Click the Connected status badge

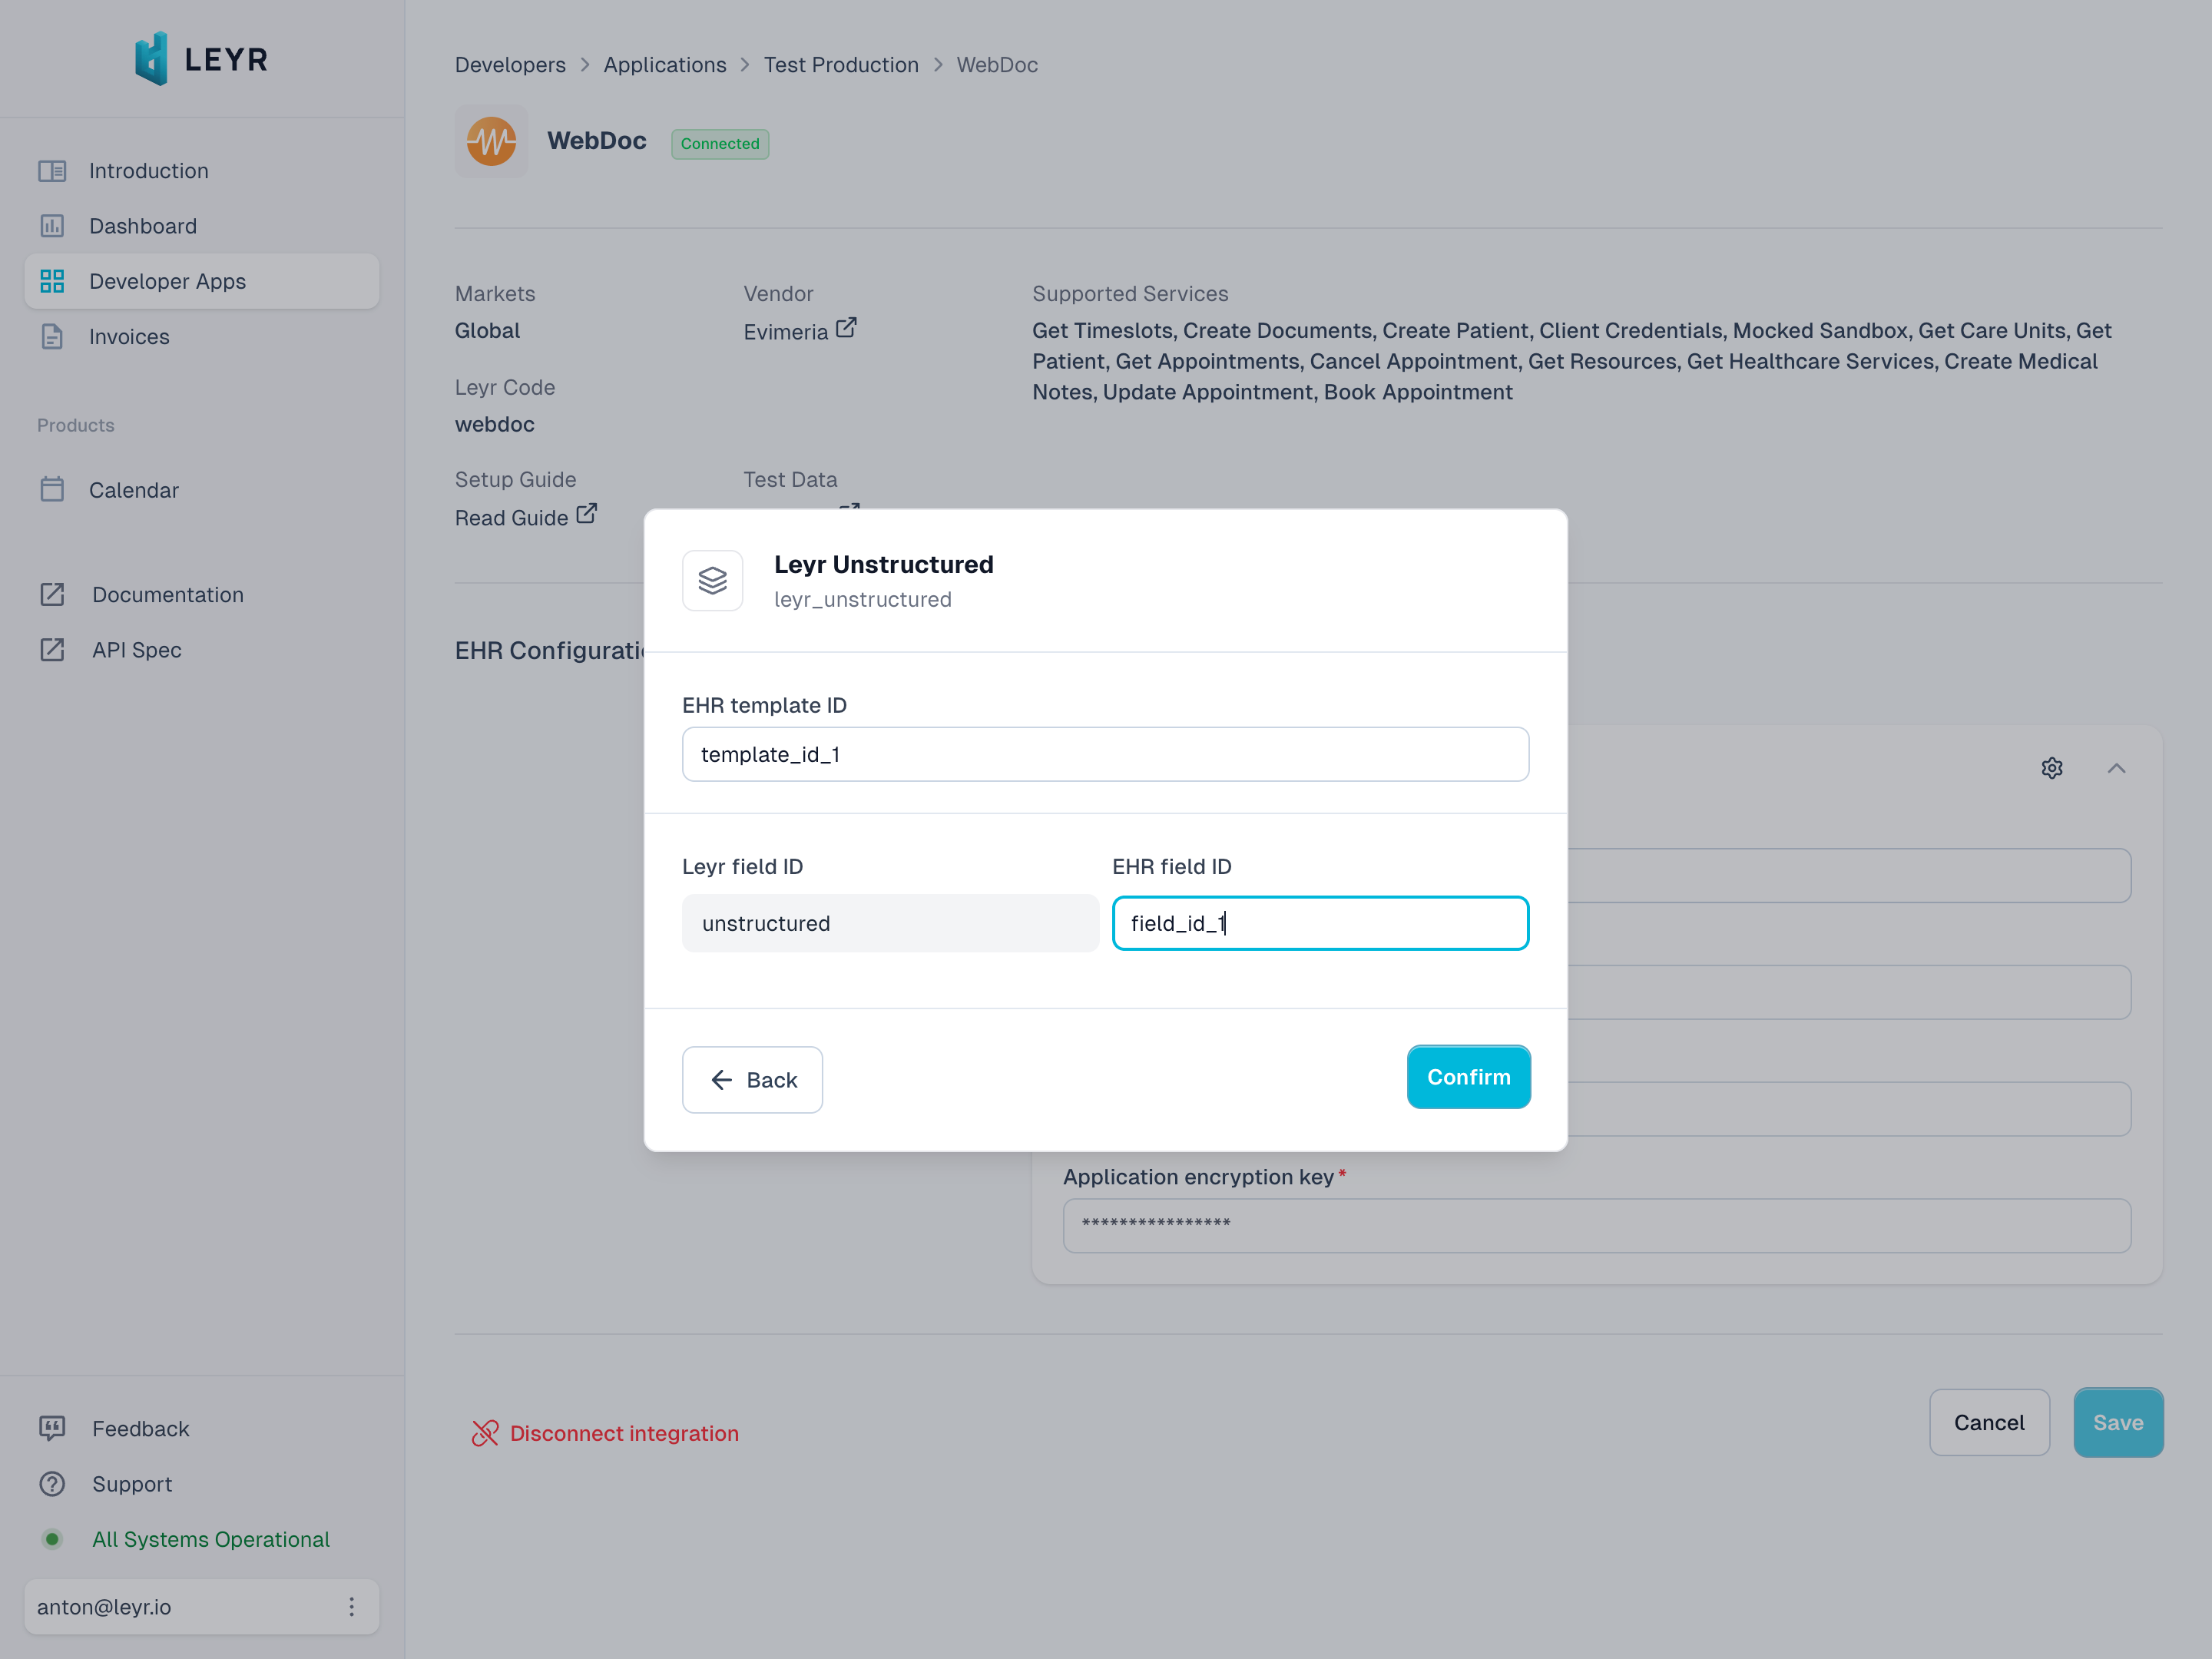tap(720, 144)
